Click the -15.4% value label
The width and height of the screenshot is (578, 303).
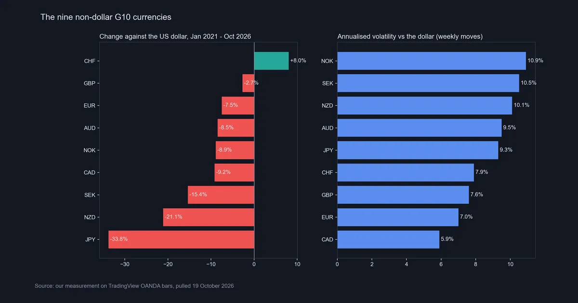(x=198, y=194)
